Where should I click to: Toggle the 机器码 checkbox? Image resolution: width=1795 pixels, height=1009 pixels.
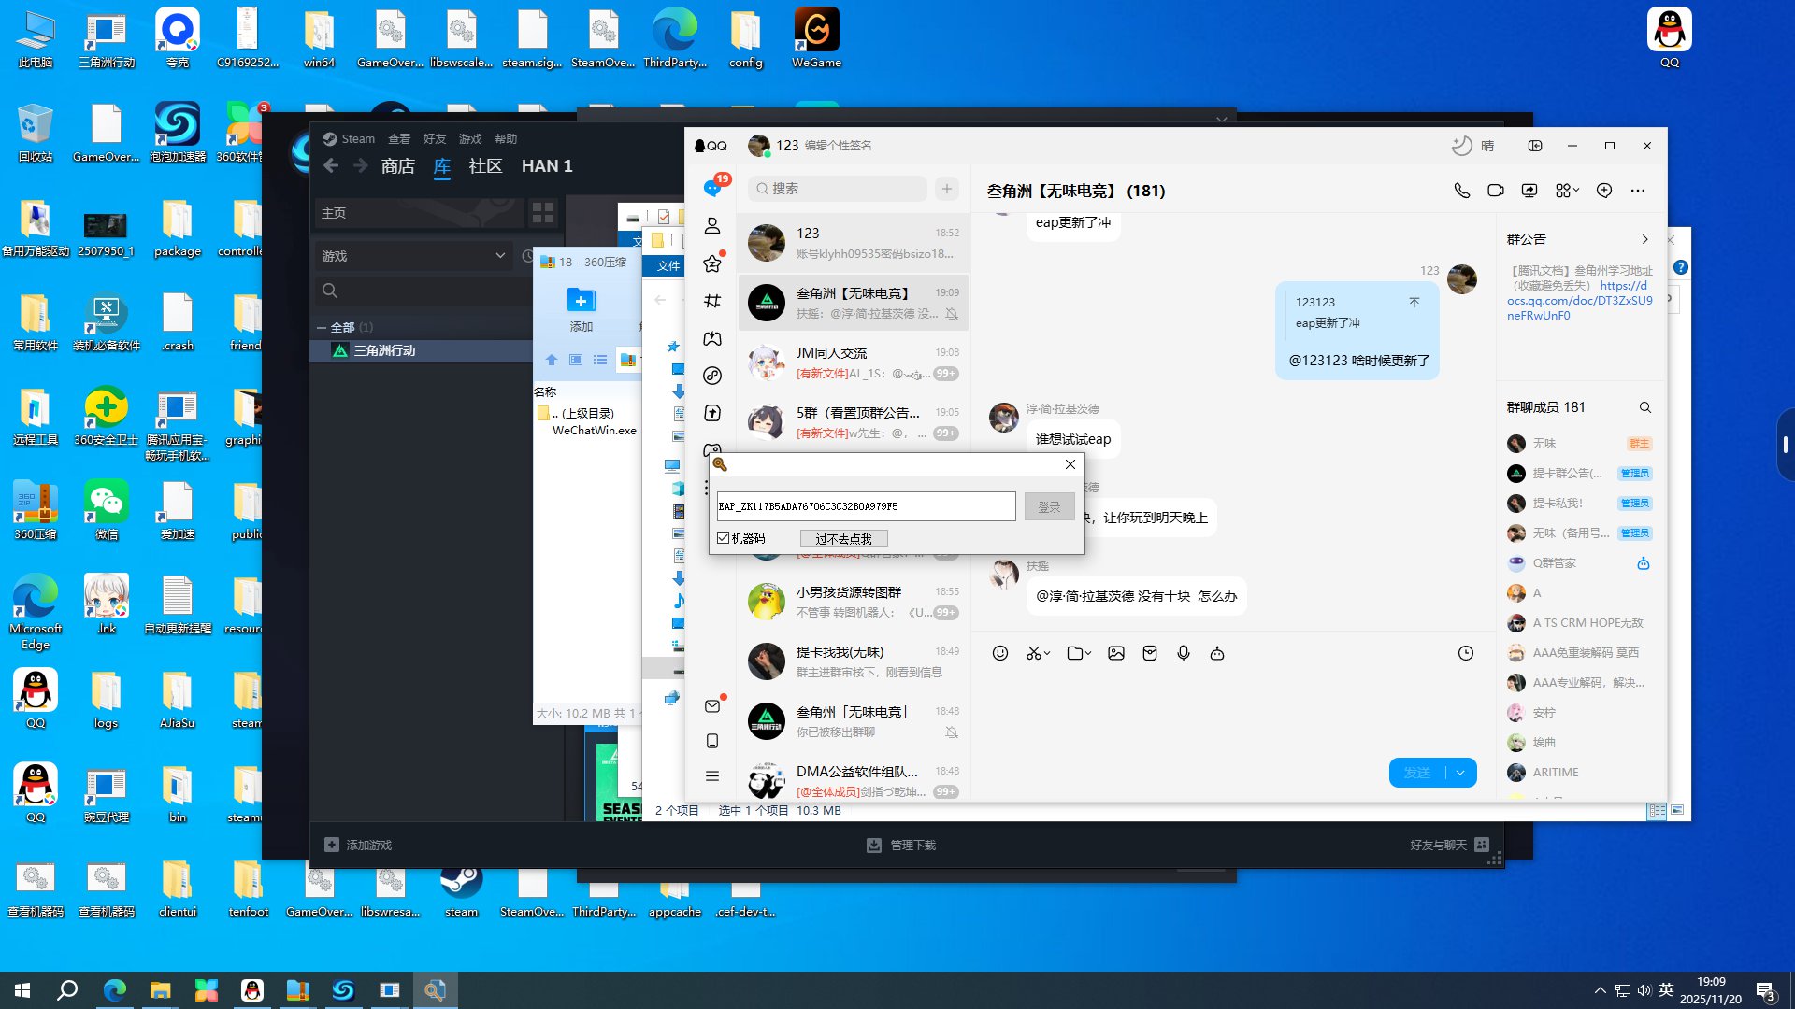(x=724, y=538)
